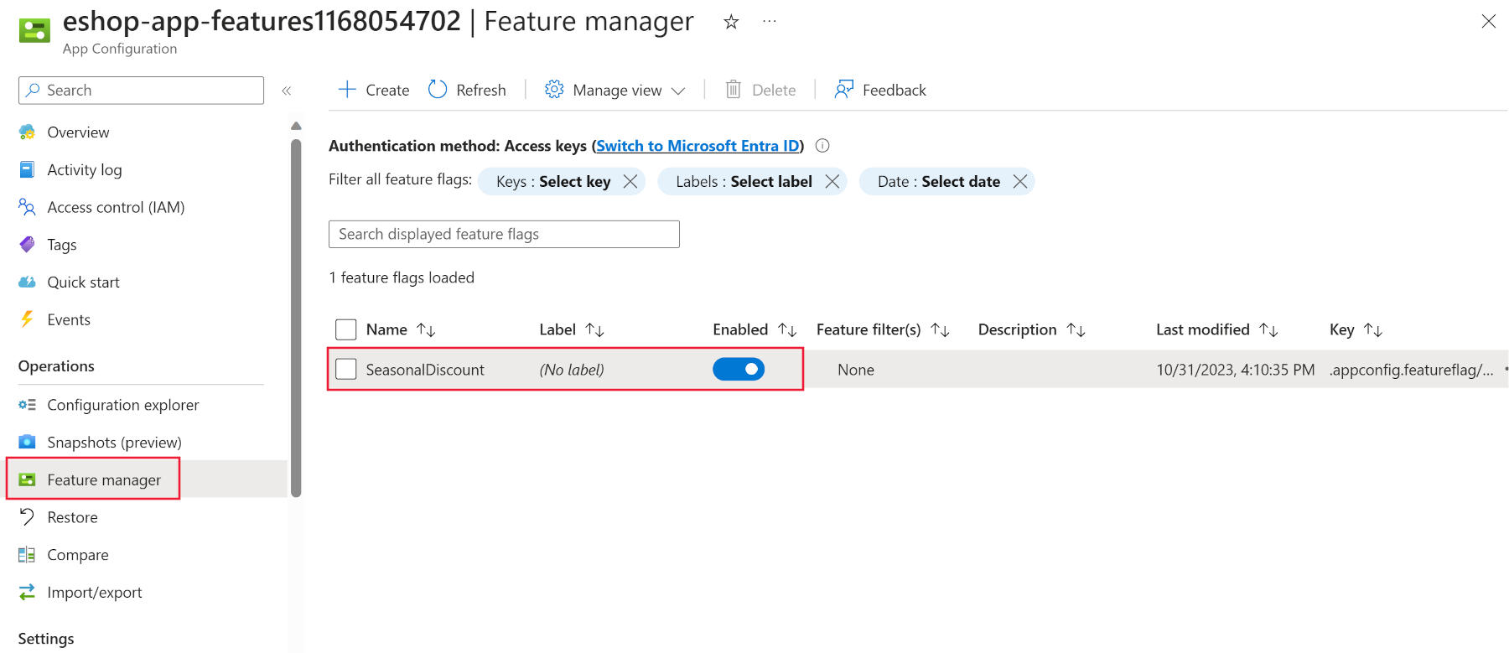Toggle the SeasonalDiscount enabled switch
The image size is (1509, 653).
tap(739, 370)
